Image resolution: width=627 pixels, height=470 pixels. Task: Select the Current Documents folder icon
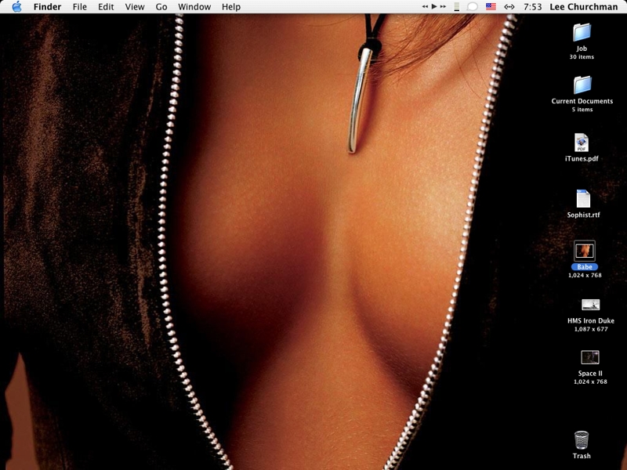point(582,85)
